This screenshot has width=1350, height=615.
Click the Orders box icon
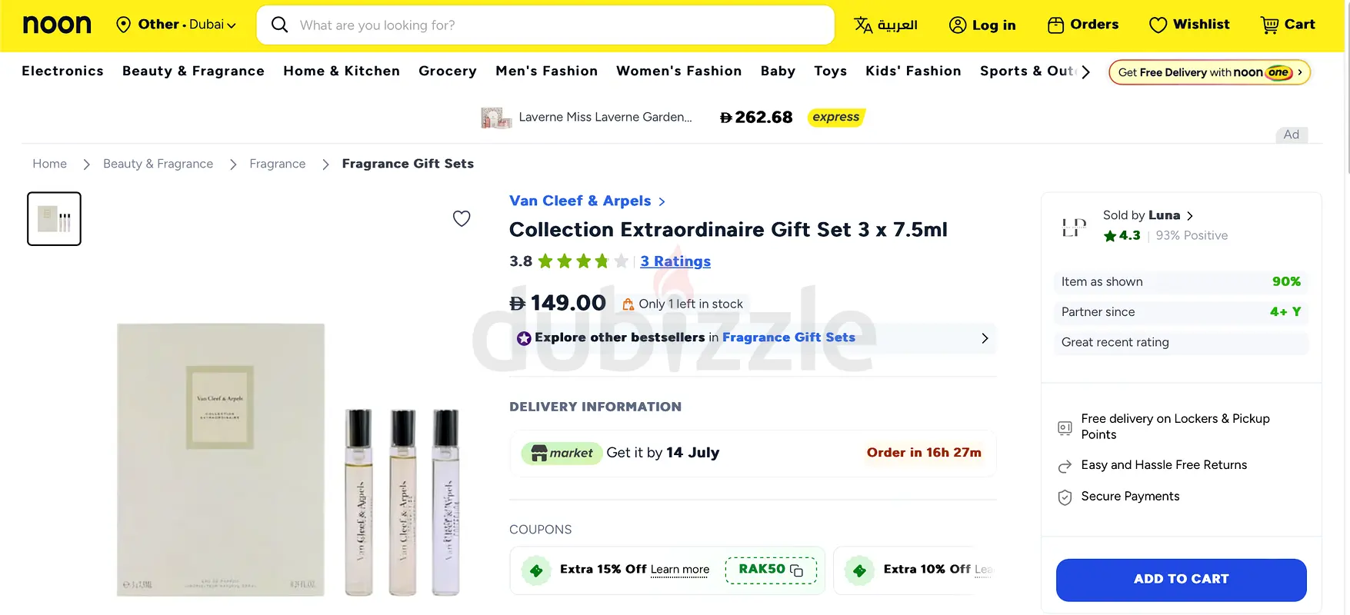tap(1055, 25)
